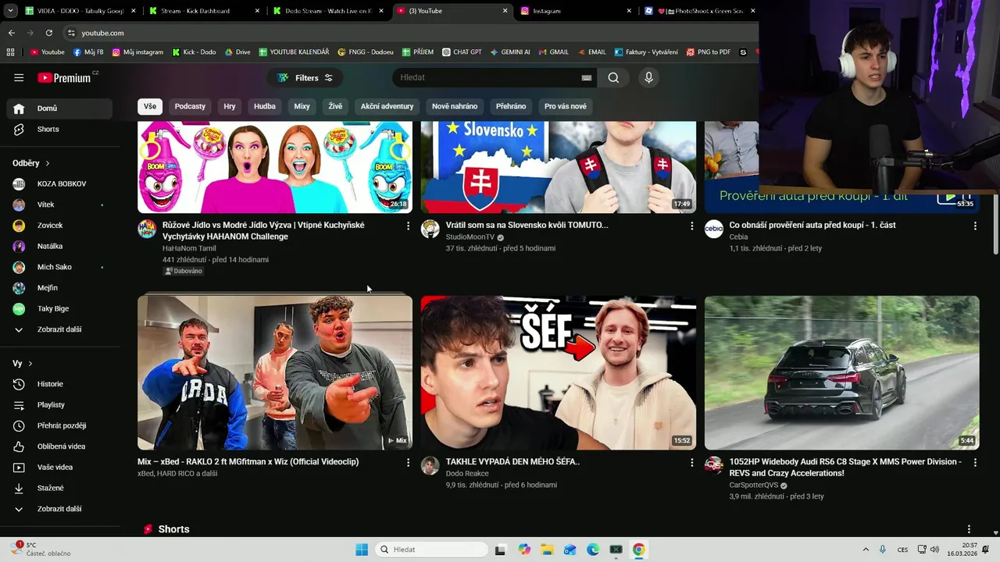This screenshot has height=562, width=1000.
Task: Open Shorts section options menu
Action: click(x=969, y=529)
